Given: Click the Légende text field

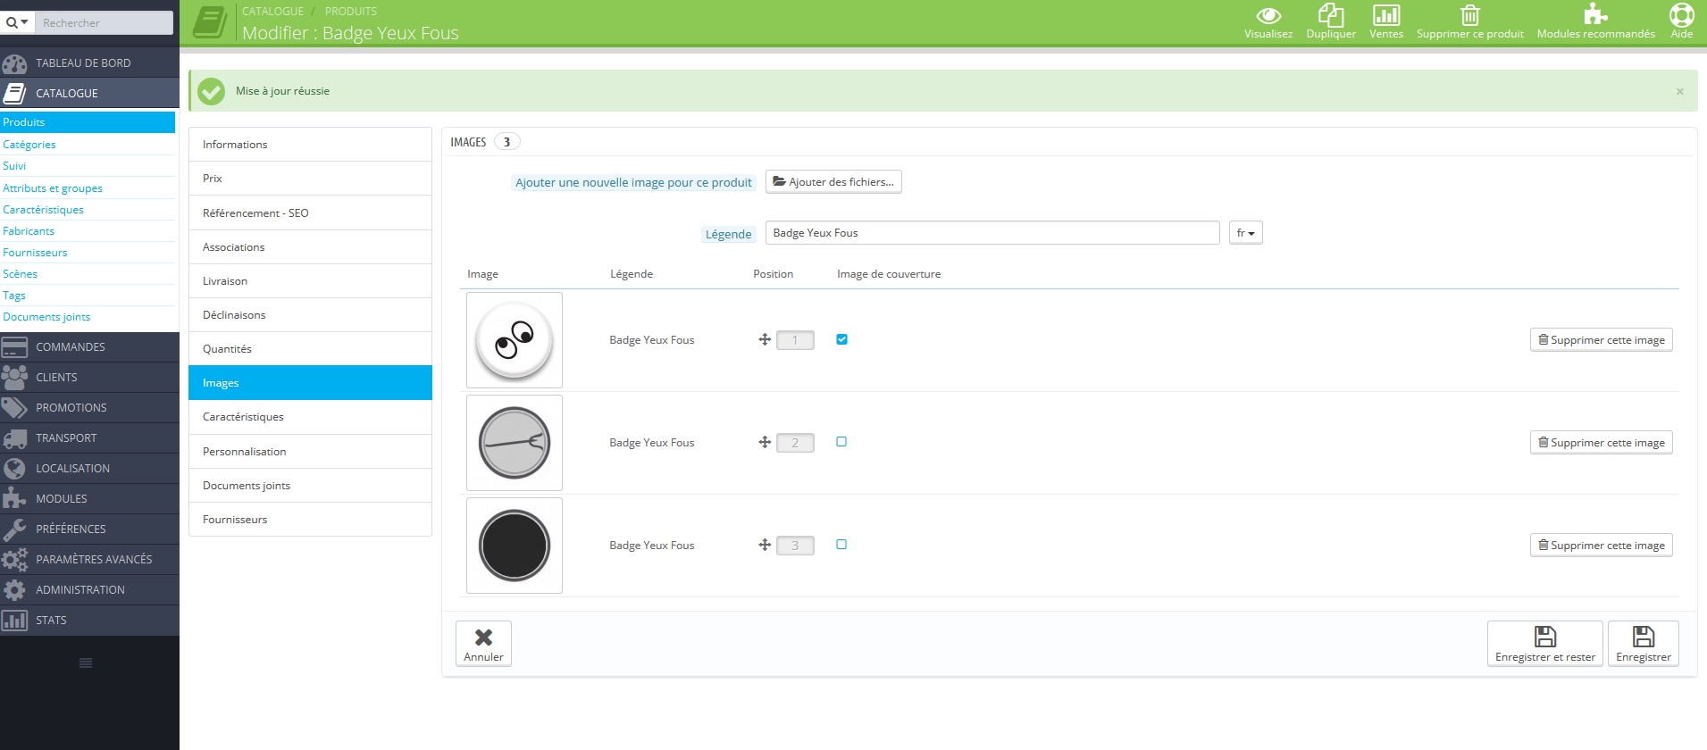Looking at the screenshot, I should [x=992, y=233].
